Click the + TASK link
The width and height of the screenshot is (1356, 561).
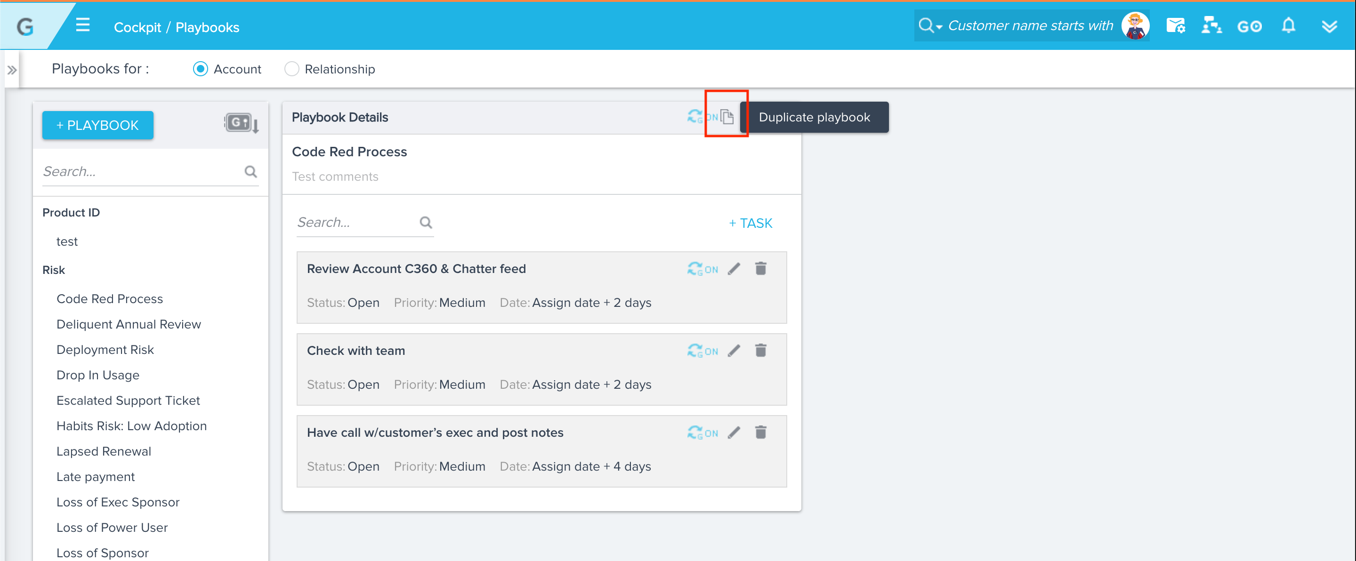point(751,223)
